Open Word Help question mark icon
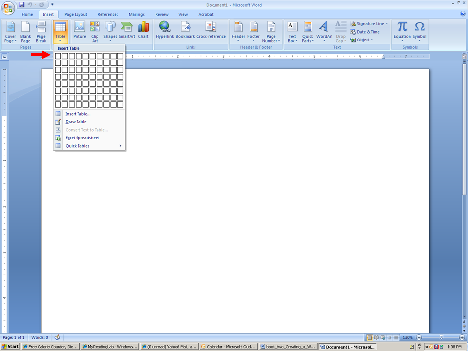The height and width of the screenshot is (351, 468). pos(463,14)
